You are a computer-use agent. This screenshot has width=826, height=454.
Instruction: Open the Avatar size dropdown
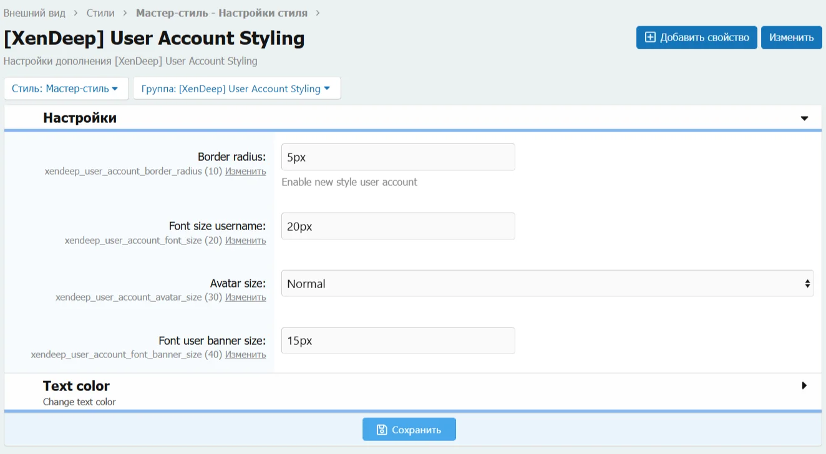tap(547, 284)
